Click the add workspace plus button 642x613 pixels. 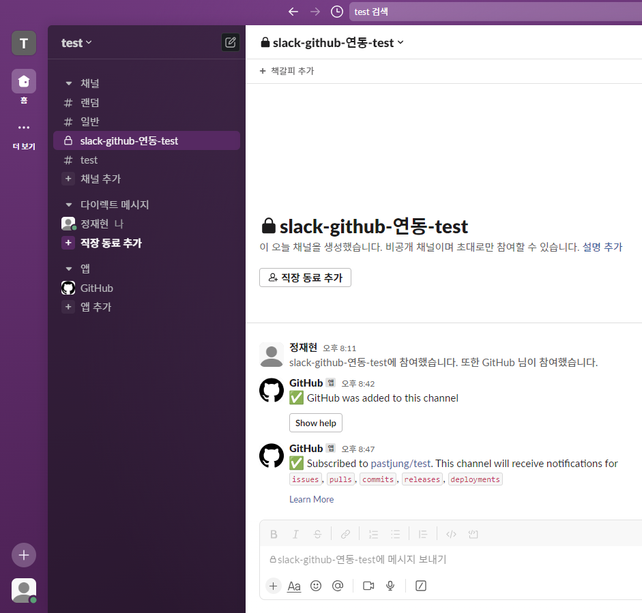[24, 555]
